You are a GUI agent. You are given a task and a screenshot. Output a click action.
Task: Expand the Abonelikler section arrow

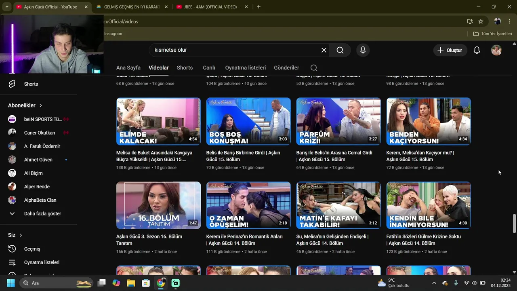pos(41,105)
